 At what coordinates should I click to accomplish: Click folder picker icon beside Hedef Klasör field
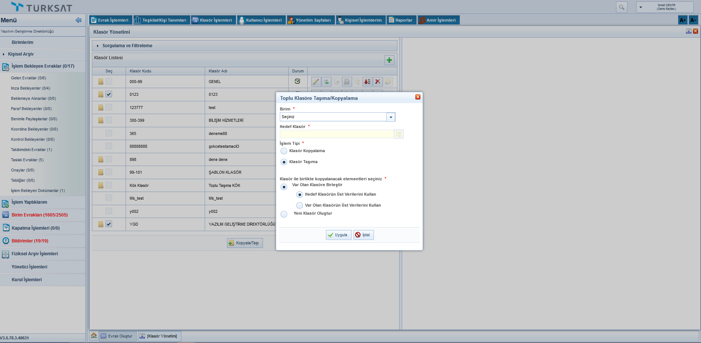click(x=398, y=134)
